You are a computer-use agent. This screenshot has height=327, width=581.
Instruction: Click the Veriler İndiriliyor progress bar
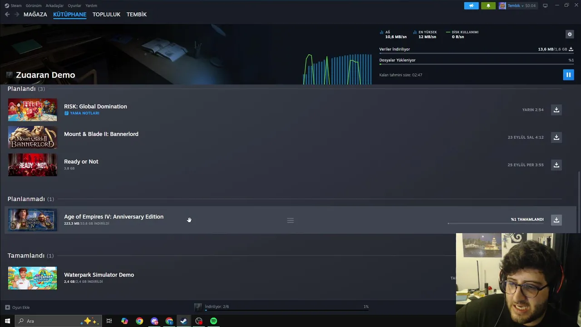[x=476, y=54]
